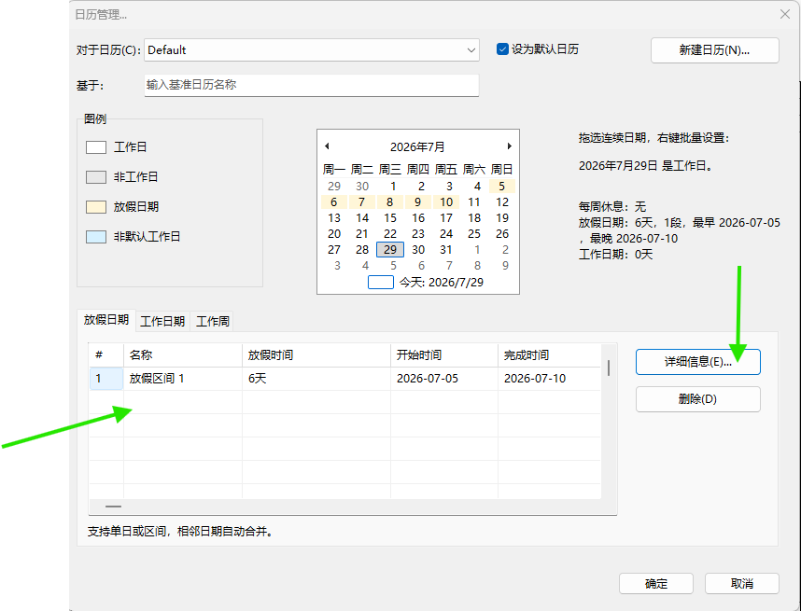
Task: Select holiday date July 10 in calendar
Action: point(446,202)
